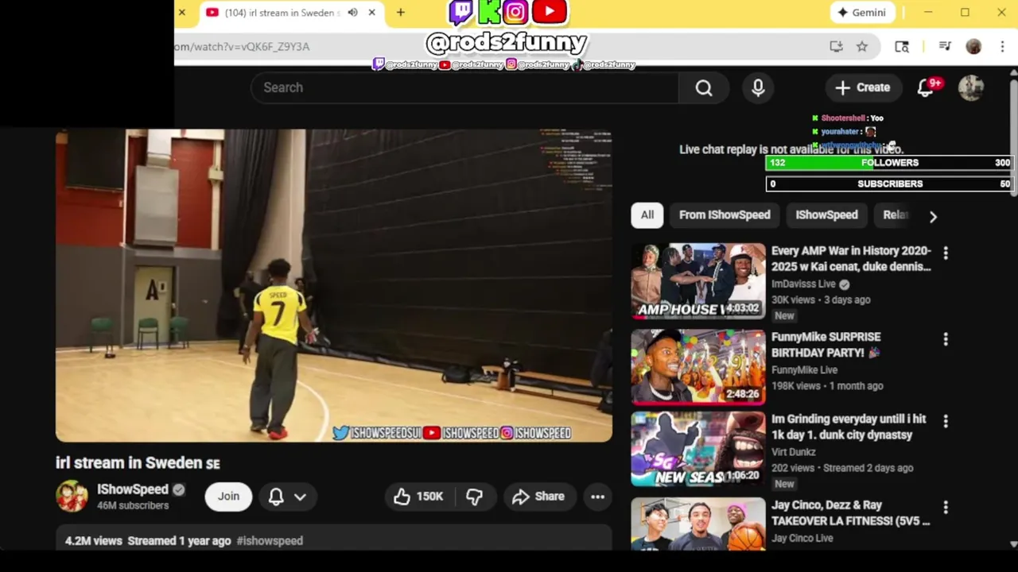
Task: Click the address bar URL
Action: pyautogui.click(x=242, y=47)
